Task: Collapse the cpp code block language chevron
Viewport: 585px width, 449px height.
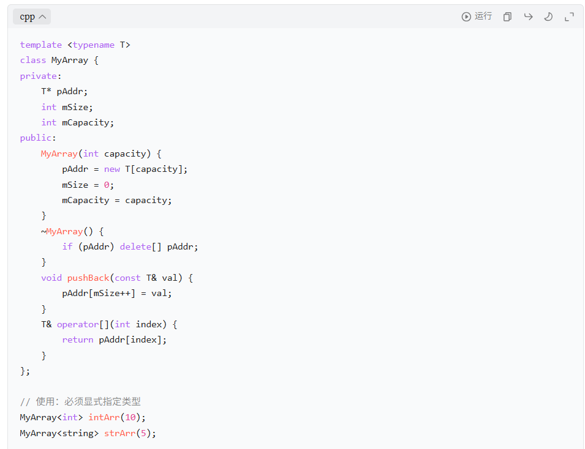Action: coord(42,17)
